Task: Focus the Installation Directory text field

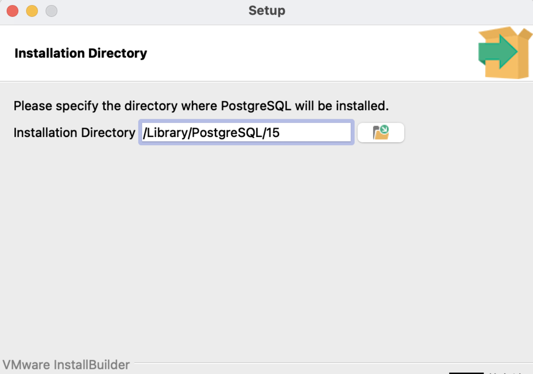Action: [x=246, y=133]
